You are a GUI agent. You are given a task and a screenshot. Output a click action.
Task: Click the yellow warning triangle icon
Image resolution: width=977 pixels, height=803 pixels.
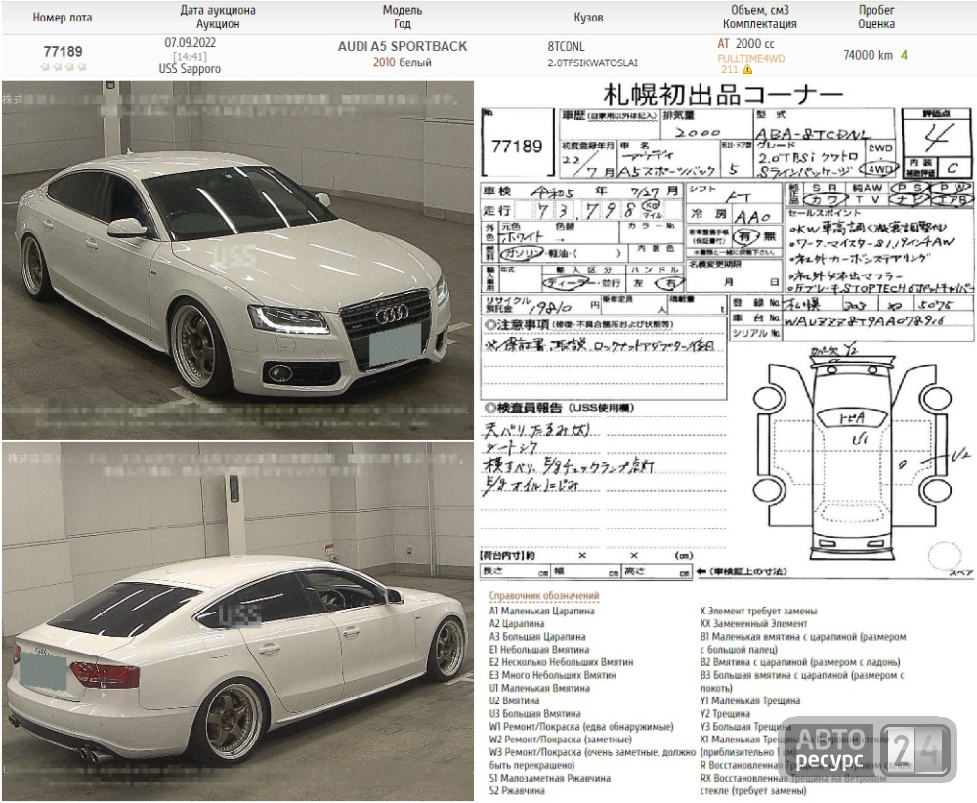(747, 69)
